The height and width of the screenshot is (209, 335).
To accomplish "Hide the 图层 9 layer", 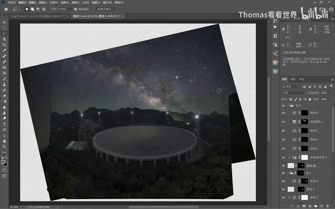I will tap(283, 189).
